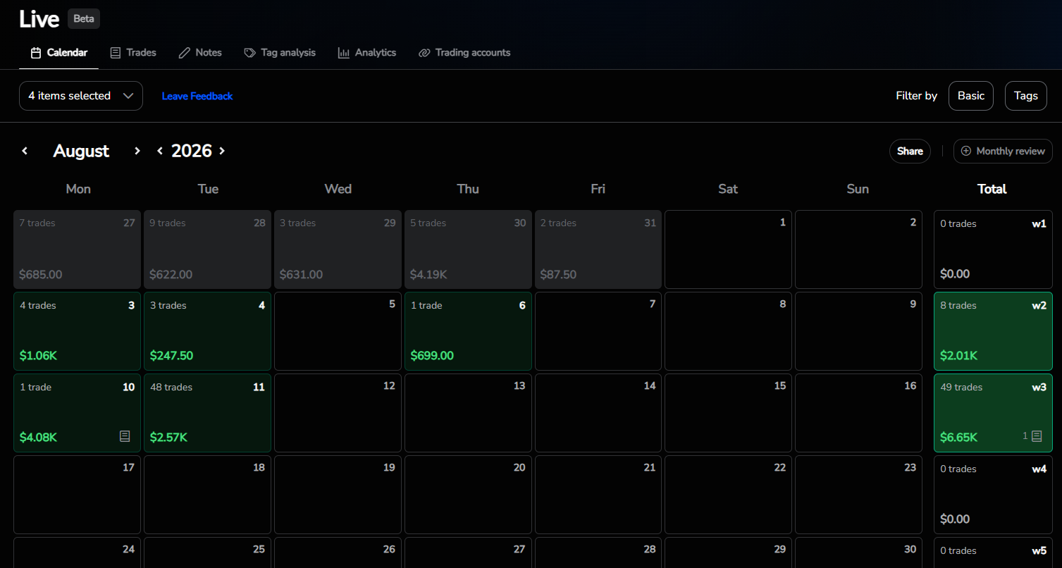Select the August 22 calendar cell
The image size is (1062, 568).
coord(729,495)
